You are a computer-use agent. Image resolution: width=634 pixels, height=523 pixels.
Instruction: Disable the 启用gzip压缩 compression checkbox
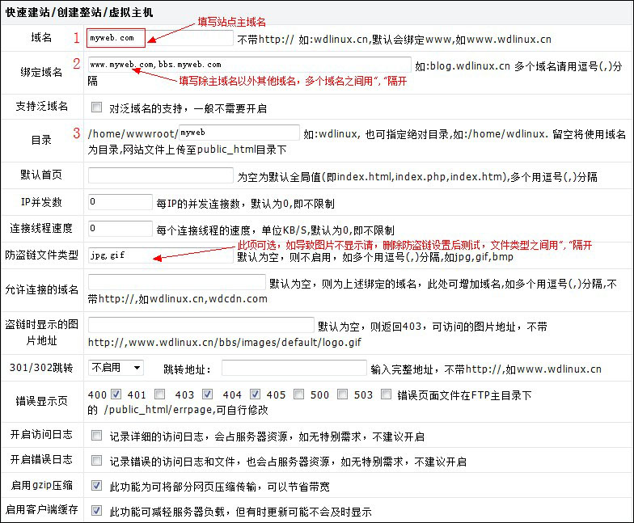coord(97,486)
